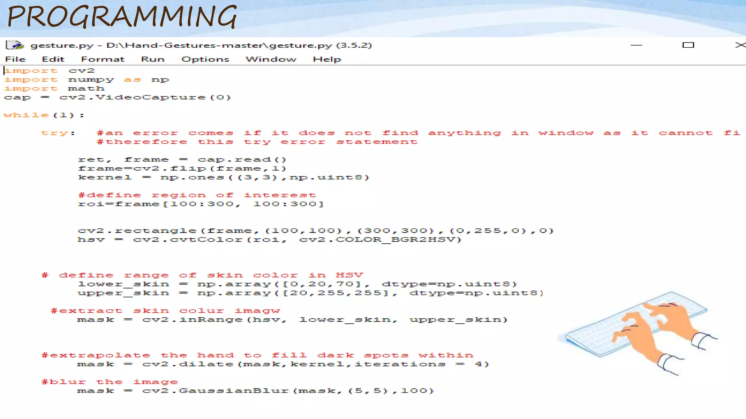This screenshot has width=746, height=419.
Task: Click the '#extract skin colur imagw' comment
Action: 165,311
